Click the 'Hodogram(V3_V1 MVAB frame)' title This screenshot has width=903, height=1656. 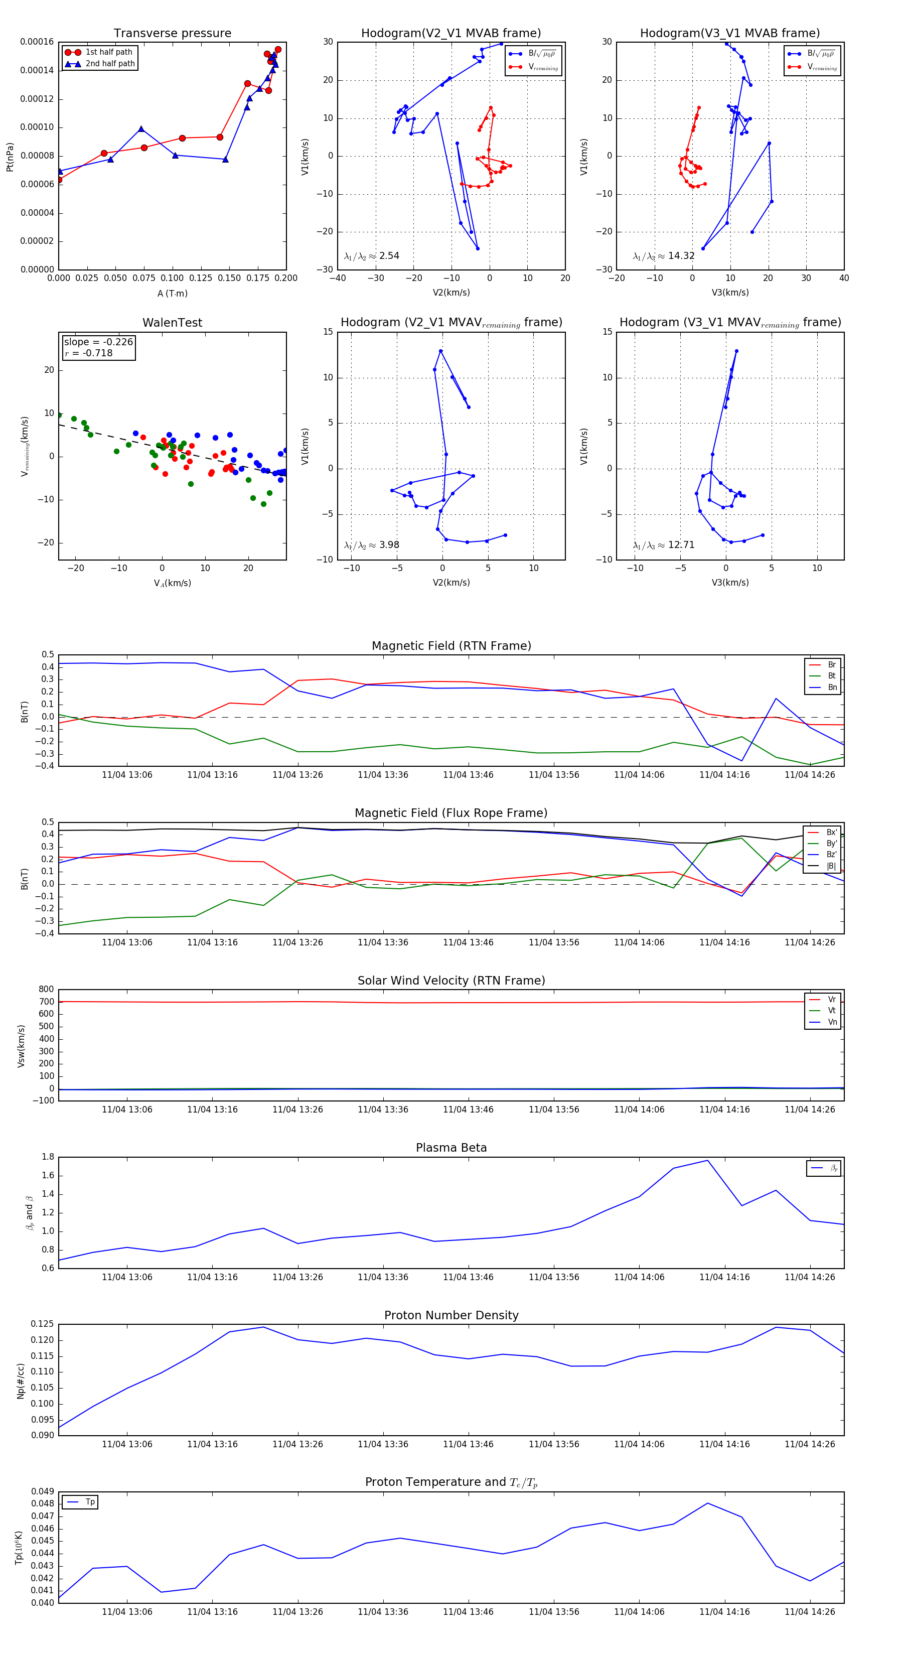pos(730,34)
